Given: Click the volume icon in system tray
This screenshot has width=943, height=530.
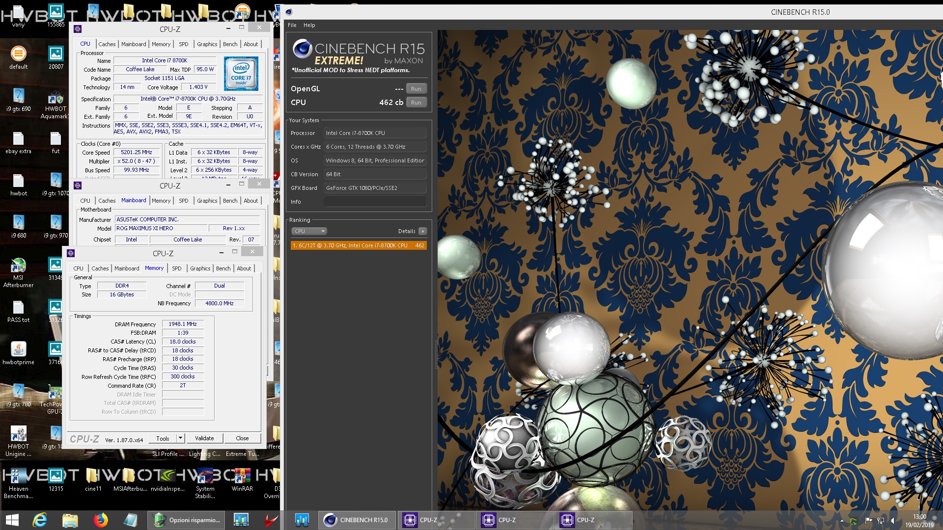Looking at the screenshot, I should tap(892, 520).
